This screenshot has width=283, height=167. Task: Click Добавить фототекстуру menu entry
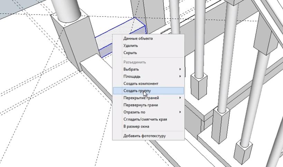pos(148,136)
